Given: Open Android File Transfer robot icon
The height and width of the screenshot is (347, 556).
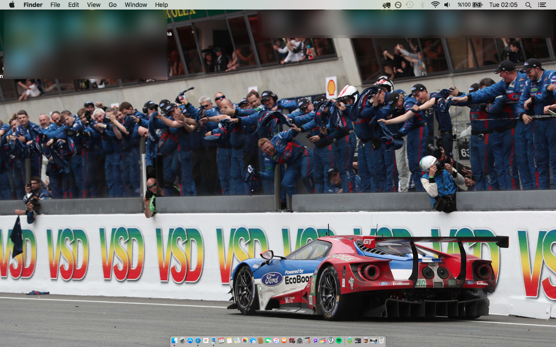Looking at the screenshot, I should click(x=350, y=340).
